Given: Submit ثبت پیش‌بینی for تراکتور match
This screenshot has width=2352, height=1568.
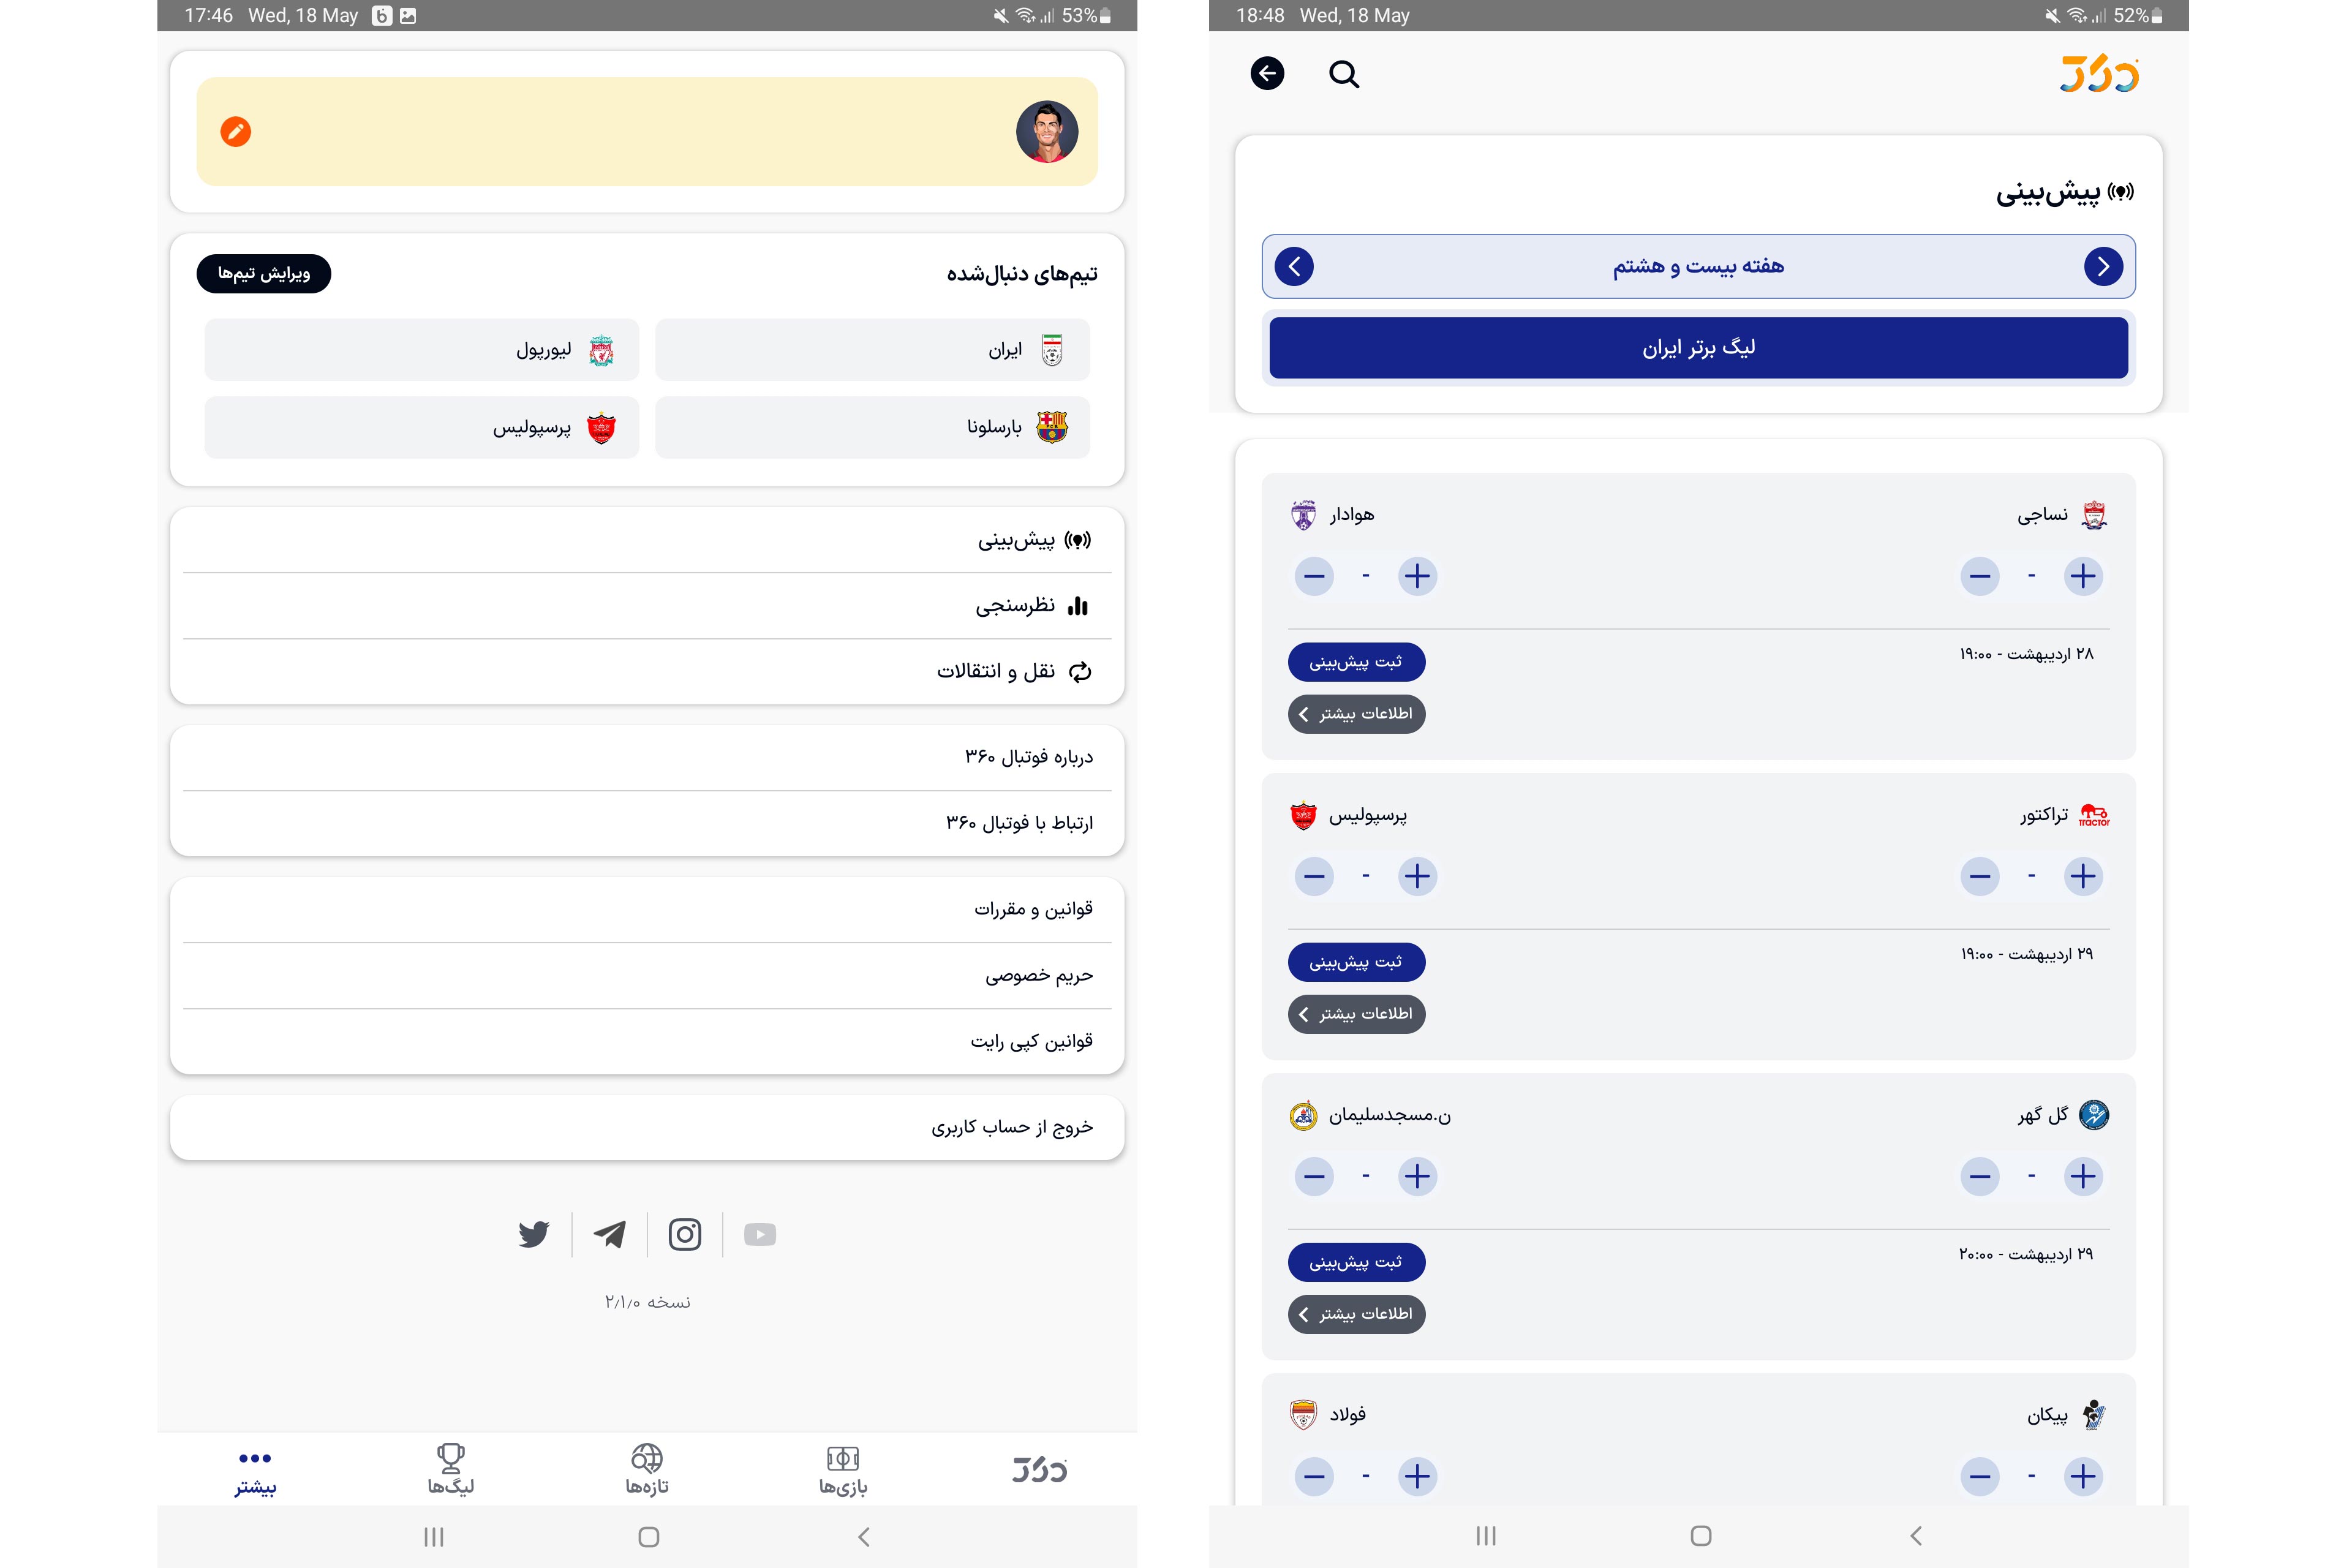Looking at the screenshot, I should [1356, 962].
